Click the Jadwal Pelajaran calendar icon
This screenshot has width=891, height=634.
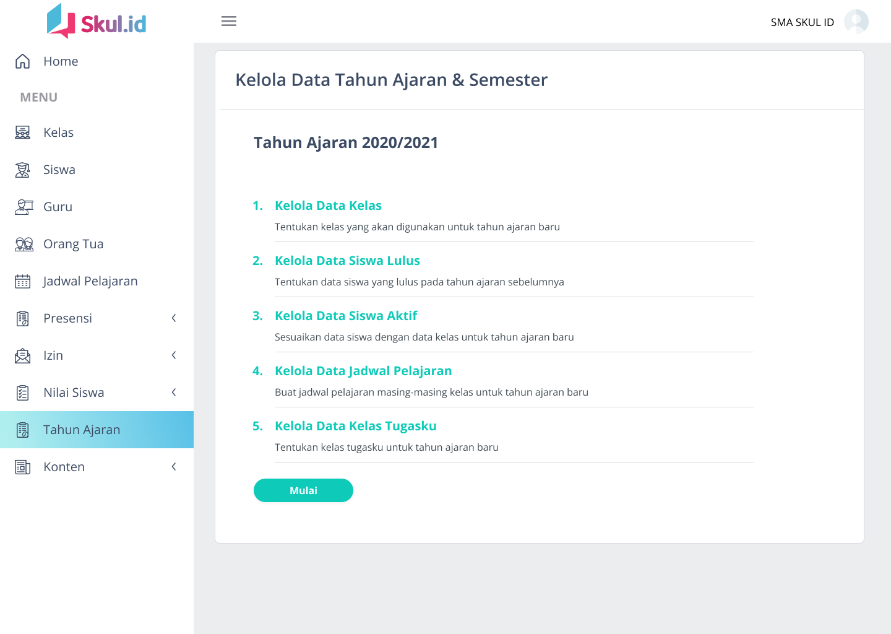point(23,281)
